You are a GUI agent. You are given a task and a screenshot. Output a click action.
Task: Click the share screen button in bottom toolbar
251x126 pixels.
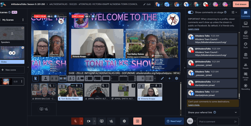click(x=102, y=121)
